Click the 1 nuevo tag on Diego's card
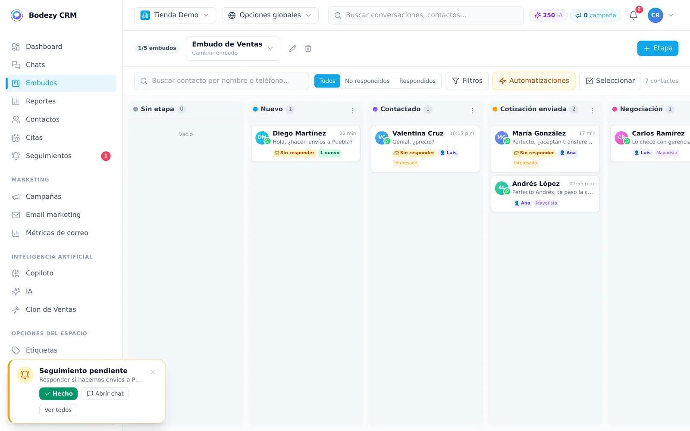Image resolution: width=690 pixels, height=431 pixels. point(330,153)
